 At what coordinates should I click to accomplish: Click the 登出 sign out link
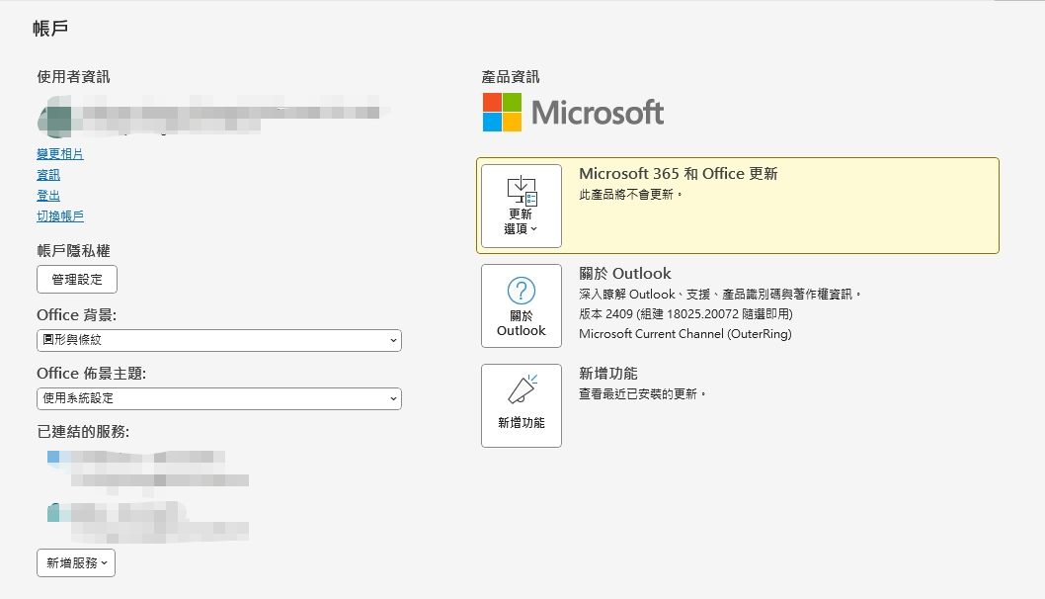[x=48, y=196]
